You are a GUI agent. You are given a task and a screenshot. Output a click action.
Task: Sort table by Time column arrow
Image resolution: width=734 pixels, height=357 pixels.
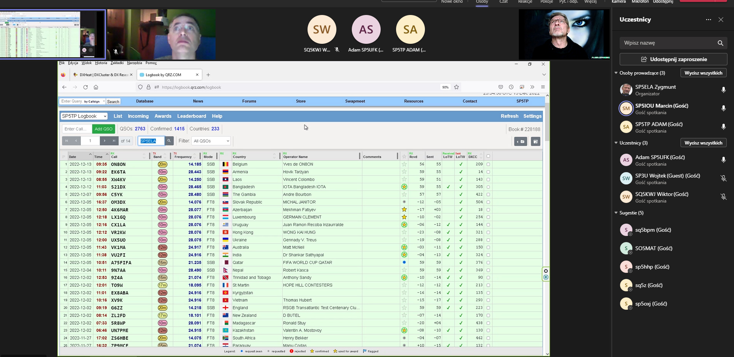click(107, 155)
